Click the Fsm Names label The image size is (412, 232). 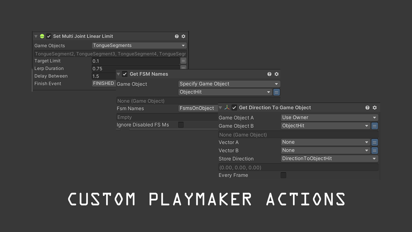click(x=130, y=109)
